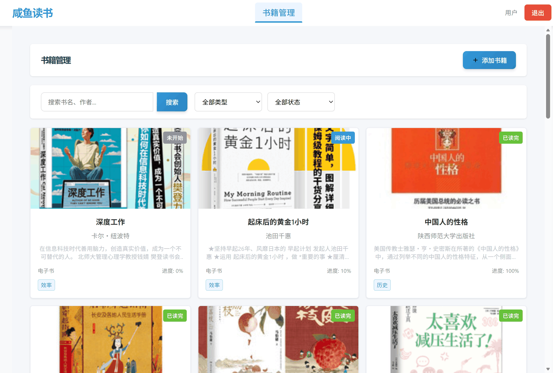Click the 阅读中 badge on 起床后的黄金1小时
553x373 pixels.
tap(343, 138)
